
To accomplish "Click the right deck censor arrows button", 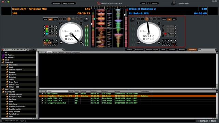I will 138,42.
